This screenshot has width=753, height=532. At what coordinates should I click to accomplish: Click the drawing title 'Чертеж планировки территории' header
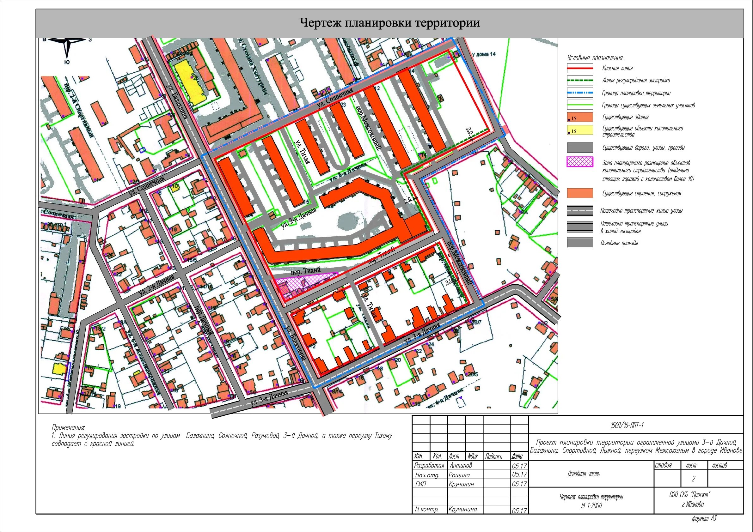(390, 23)
